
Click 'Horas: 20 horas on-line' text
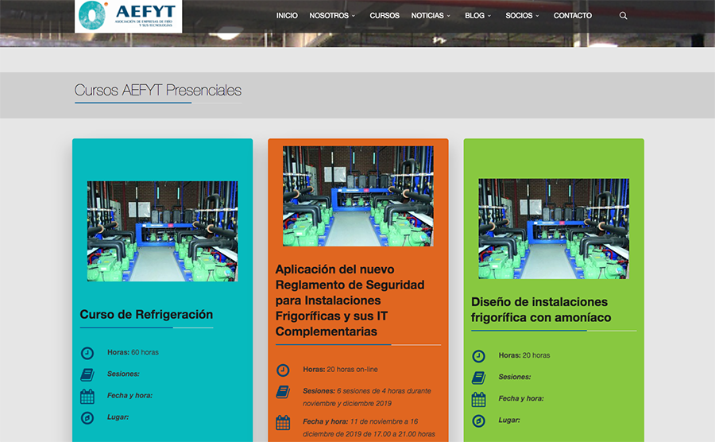pos(340,370)
